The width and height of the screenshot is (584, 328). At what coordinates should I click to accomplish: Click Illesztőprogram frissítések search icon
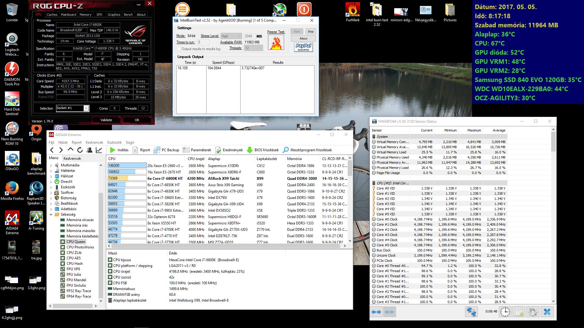pos(286,150)
